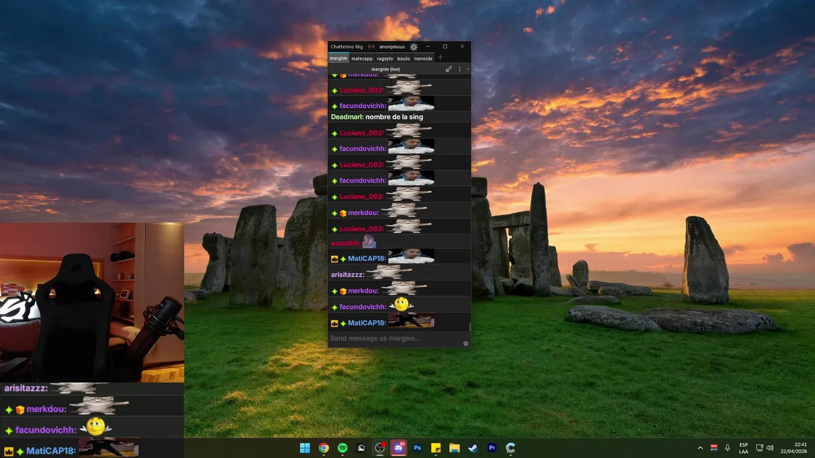The height and width of the screenshot is (458, 815).
Task: Switch to the matecapp tab
Action: tap(362, 58)
